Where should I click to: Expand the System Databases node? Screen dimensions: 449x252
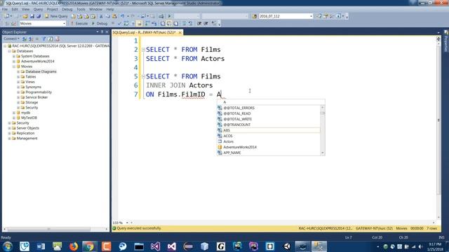click(14, 56)
